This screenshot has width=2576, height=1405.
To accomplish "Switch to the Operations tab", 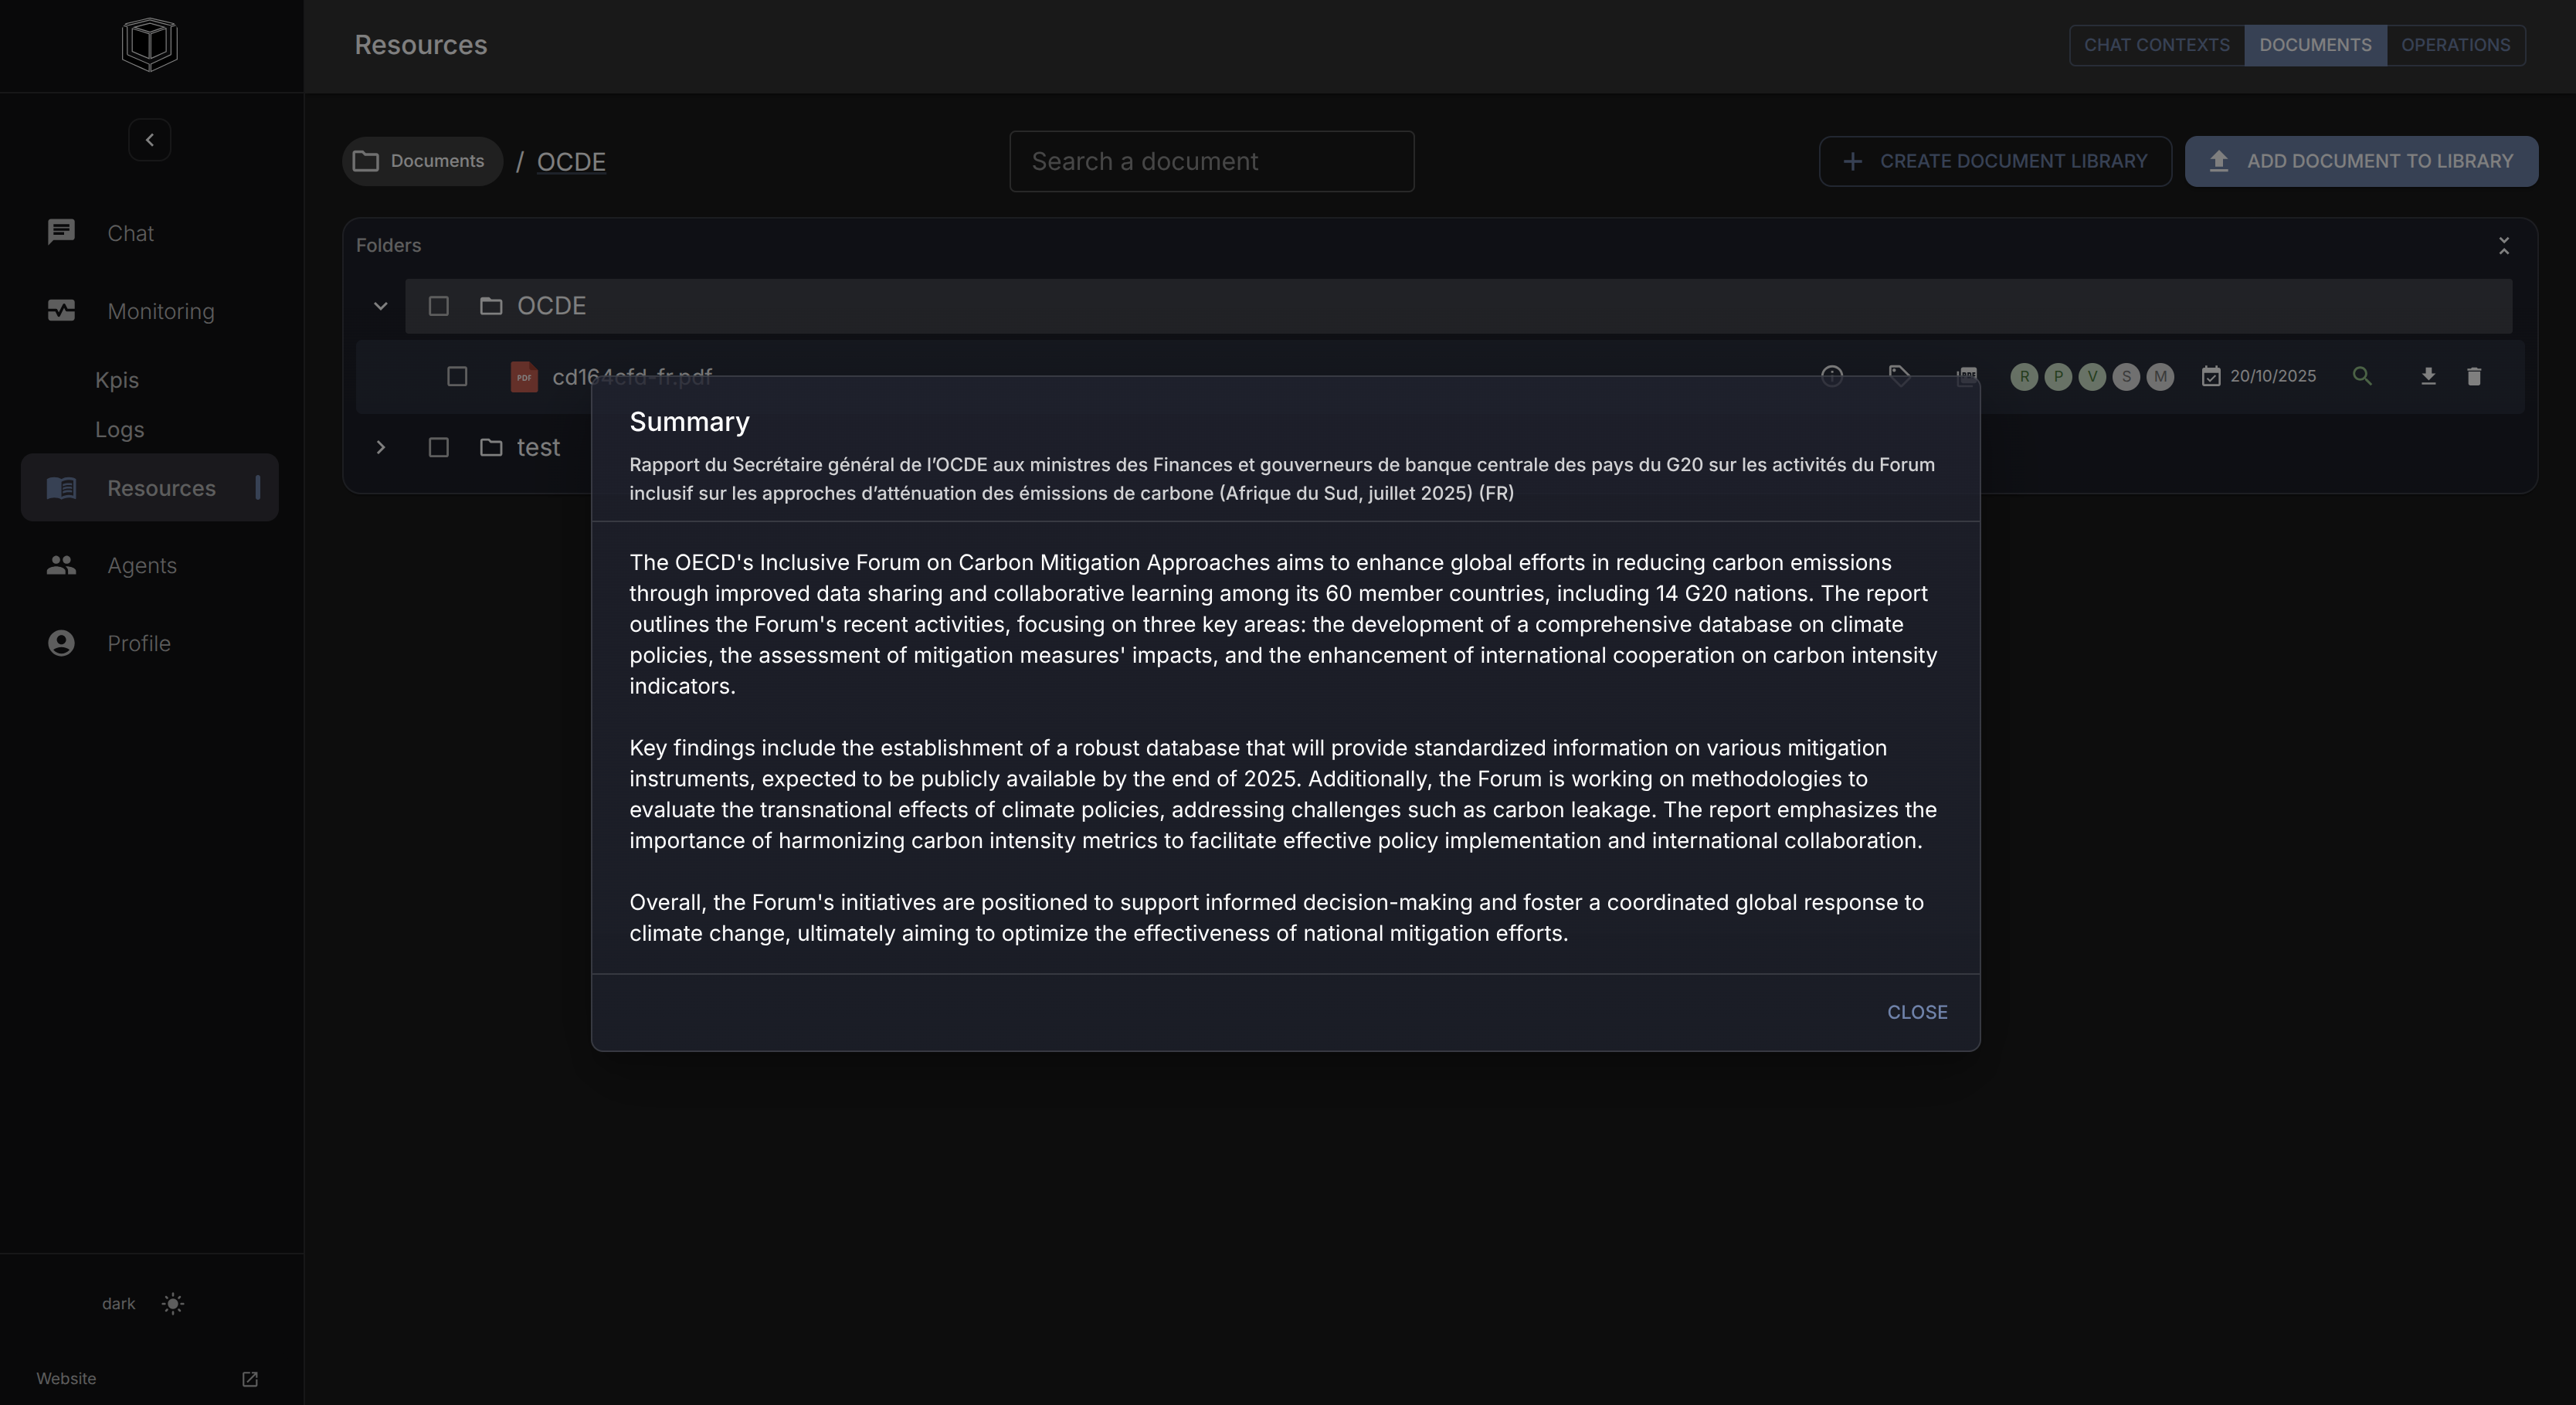I will tap(2455, 45).
